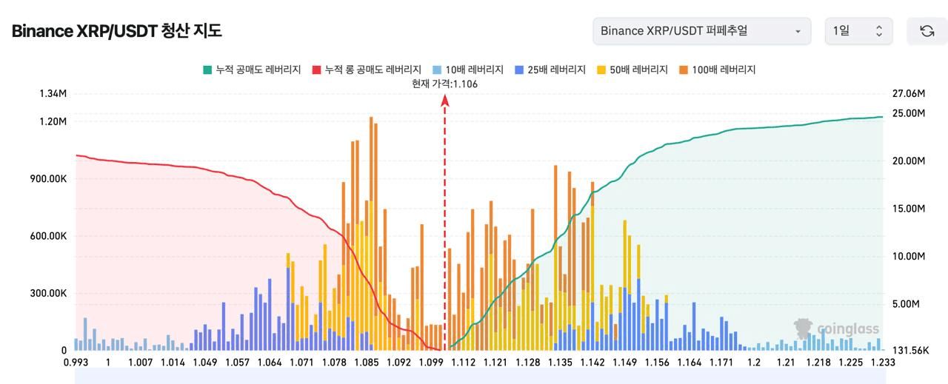
Task: Click the 1.218 x-axis price label
Action: coord(818,363)
